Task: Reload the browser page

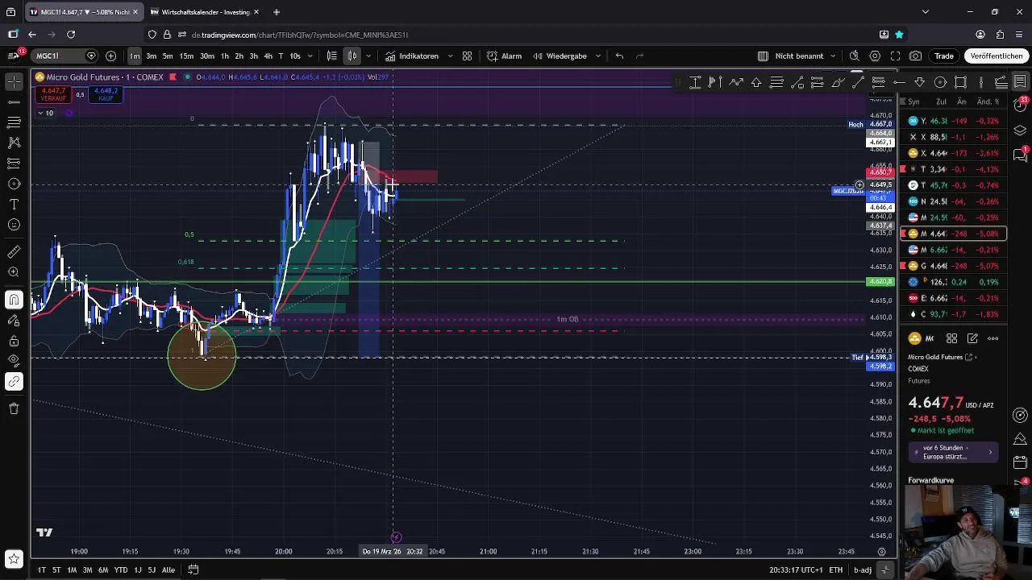Action: coord(71,35)
